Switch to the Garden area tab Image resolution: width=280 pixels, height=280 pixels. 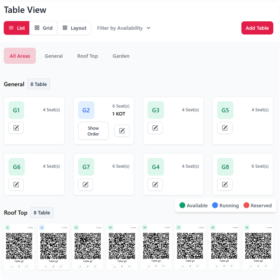pos(121,56)
